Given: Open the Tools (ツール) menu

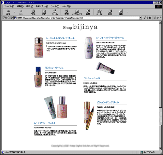Looking at the screenshot, I should [55, 6].
